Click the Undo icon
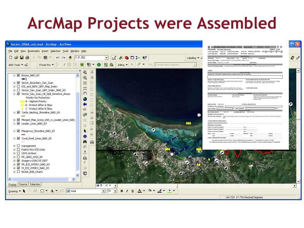 pos(58,58)
